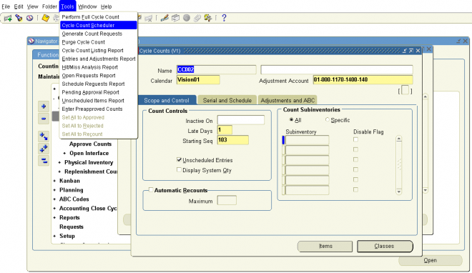
Task: Expand the Open Interface tree node
Action: (64, 154)
